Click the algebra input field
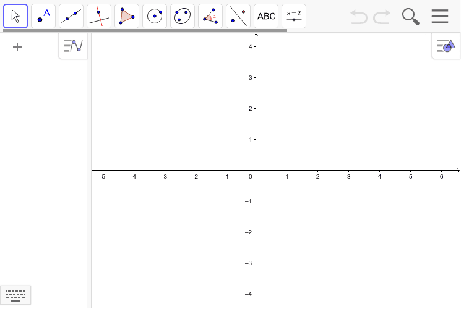Image resolution: width=461 pixels, height=309 pixels. point(46,47)
